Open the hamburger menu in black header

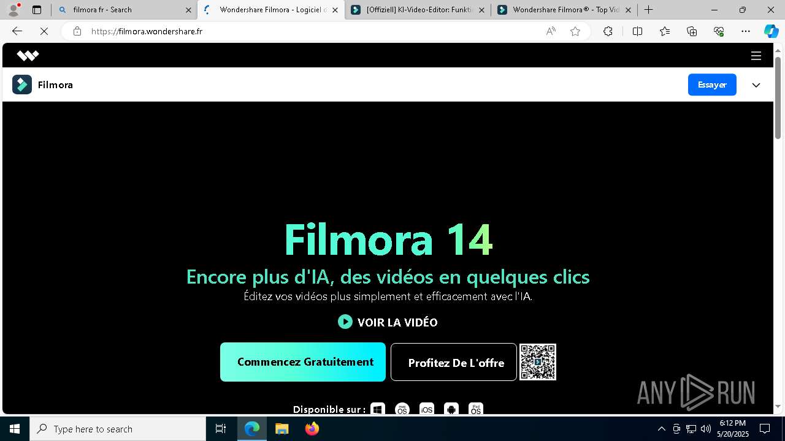[756, 56]
